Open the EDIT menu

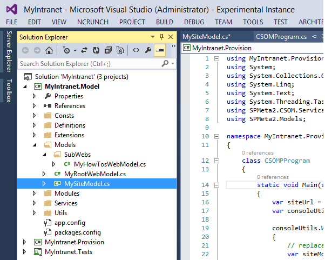tap(35, 22)
